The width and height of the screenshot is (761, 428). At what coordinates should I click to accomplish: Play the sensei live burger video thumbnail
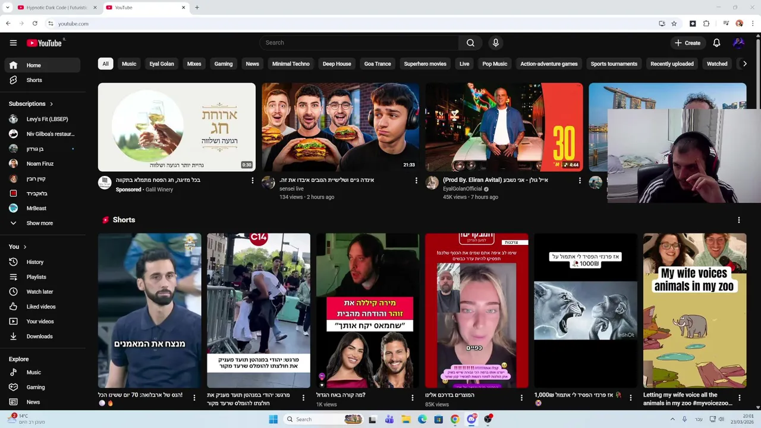(x=340, y=127)
